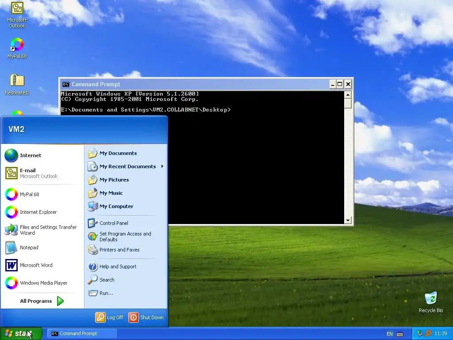Viewport: 453px width, 340px height.
Task: Click the Shut Down button
Action: click(146, 317)
